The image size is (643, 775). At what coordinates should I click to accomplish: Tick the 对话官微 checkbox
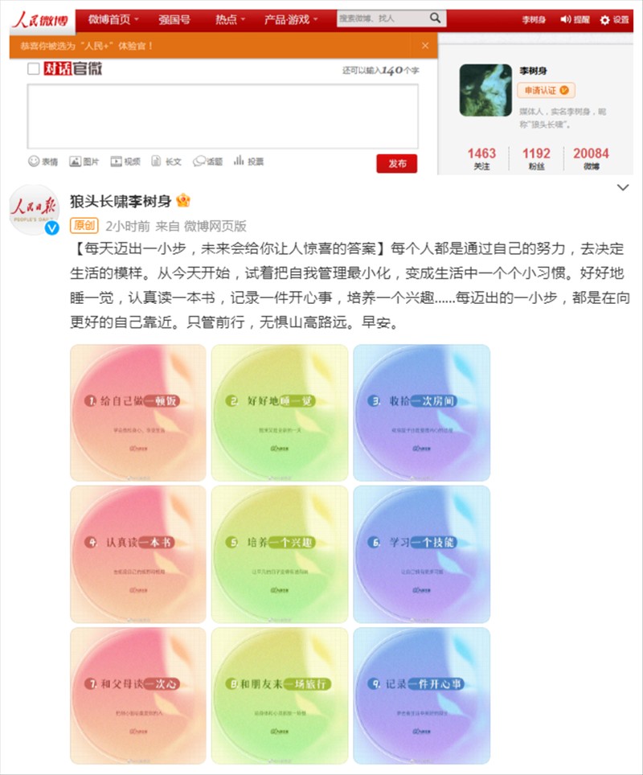(x=34, y=68)
